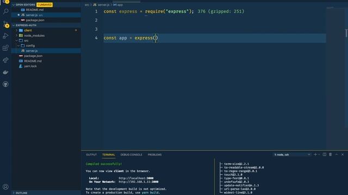
Task: Open launch profile arrow beside new terminal
Action: click(319, 154)
